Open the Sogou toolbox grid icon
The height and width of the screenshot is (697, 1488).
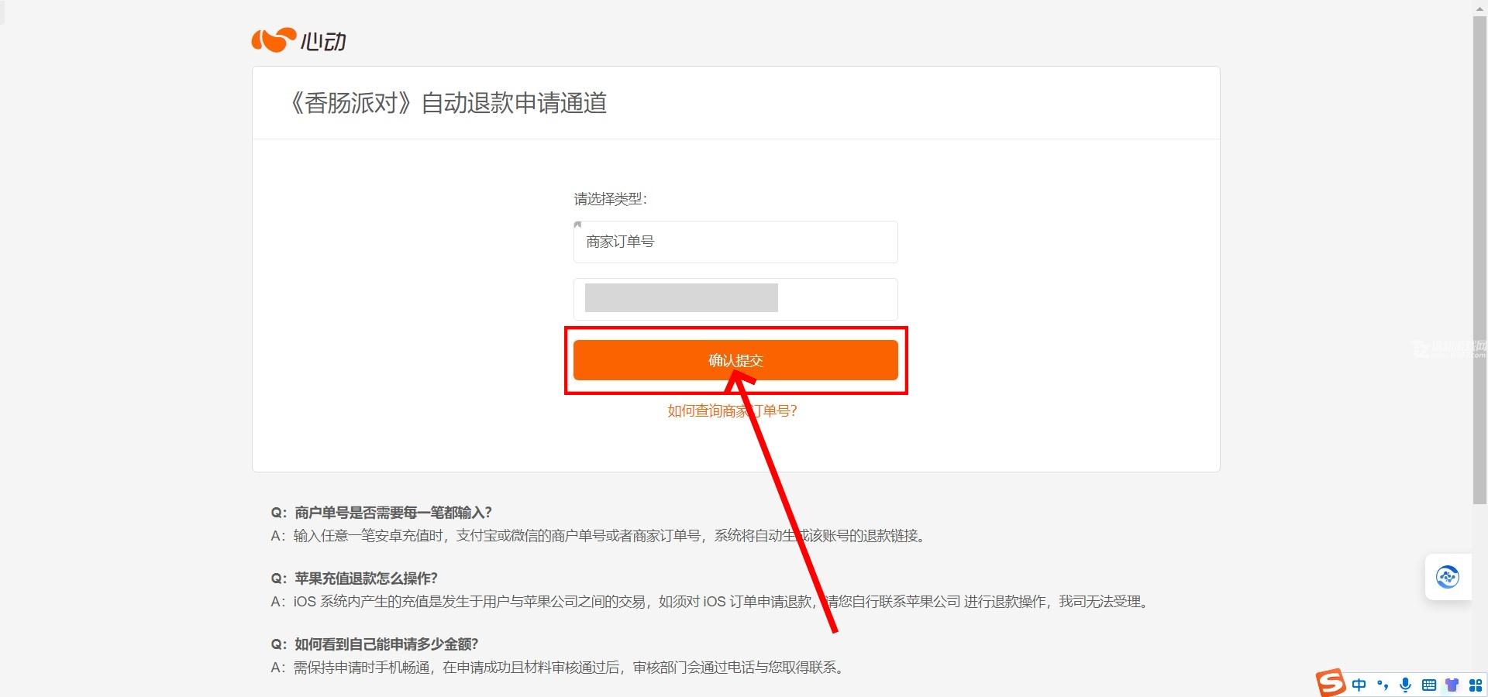(x=1475, y=685)
